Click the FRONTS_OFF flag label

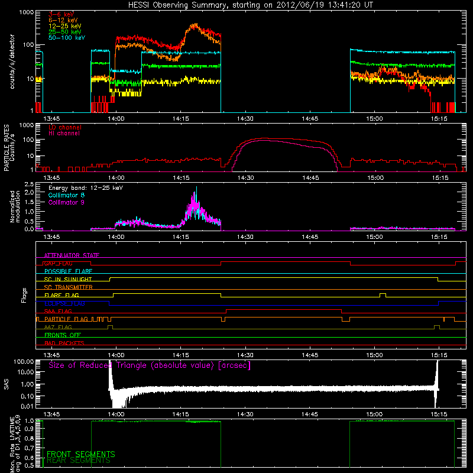(63, 335)
